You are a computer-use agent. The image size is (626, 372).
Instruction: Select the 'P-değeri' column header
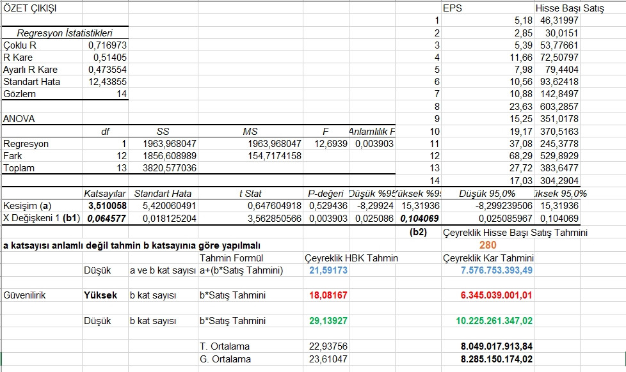[326, 194]
